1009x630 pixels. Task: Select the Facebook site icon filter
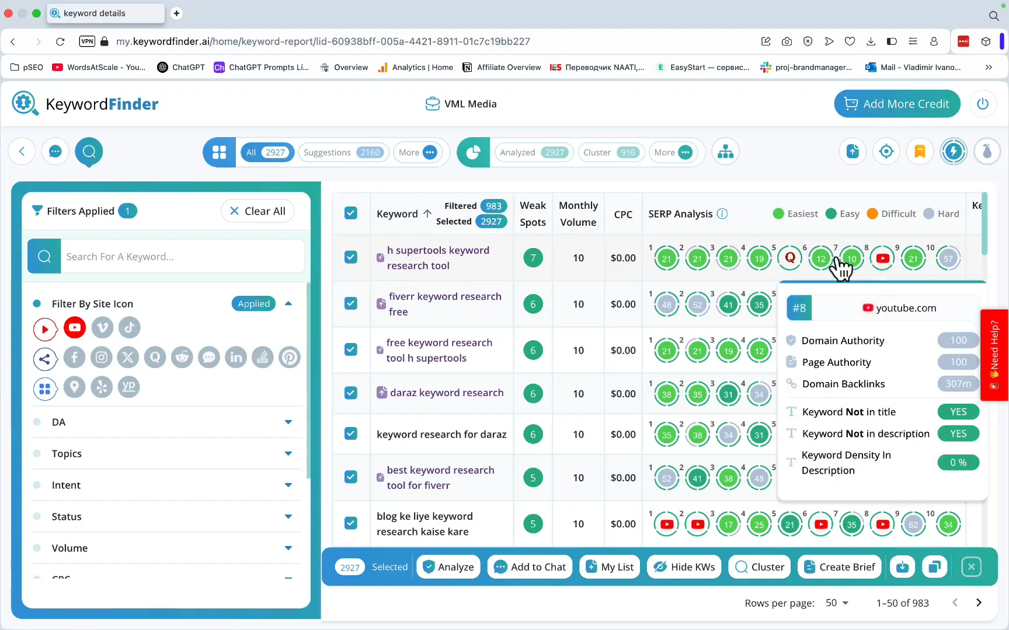click(x=74, y=357)
